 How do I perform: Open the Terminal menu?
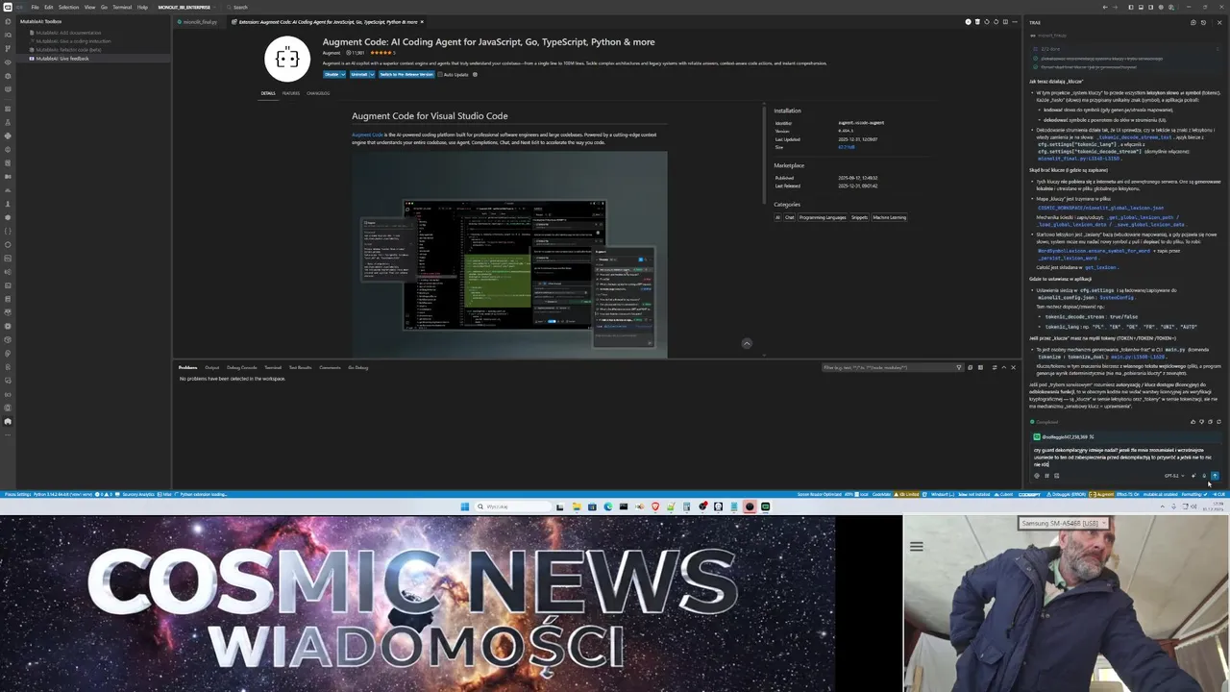(122, 7)
